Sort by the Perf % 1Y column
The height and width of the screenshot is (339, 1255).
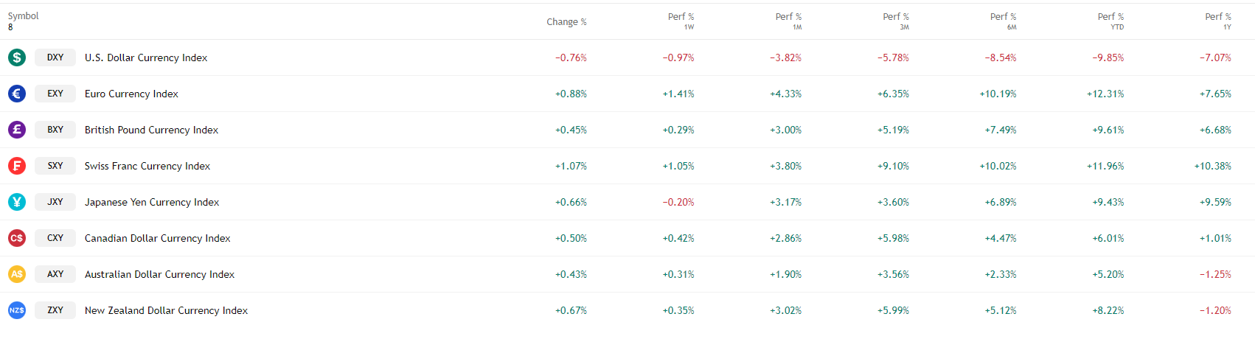(x=1218, y=21)
